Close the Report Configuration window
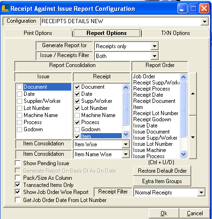The height and width of the screenshot is (219, 212). click(x=204, y=8)
